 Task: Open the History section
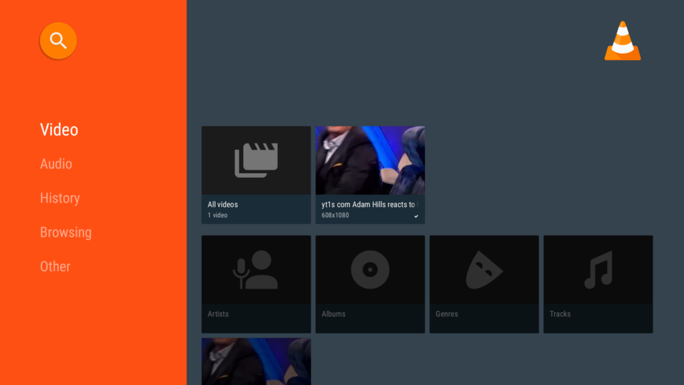pyautogui.click(x=59, y=198)
